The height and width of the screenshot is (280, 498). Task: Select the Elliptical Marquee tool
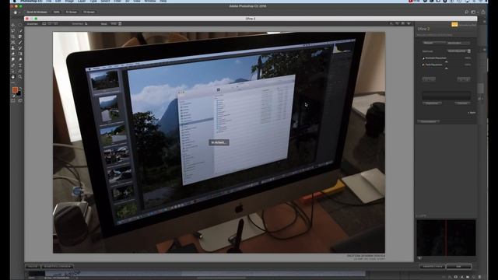pos(20,25)
